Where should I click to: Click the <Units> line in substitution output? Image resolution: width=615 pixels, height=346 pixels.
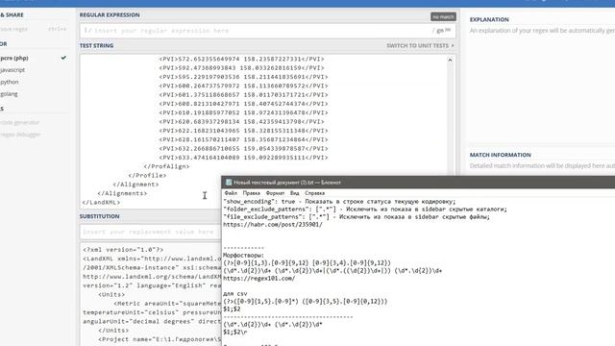pyautogui.click(x=111, y=295)
